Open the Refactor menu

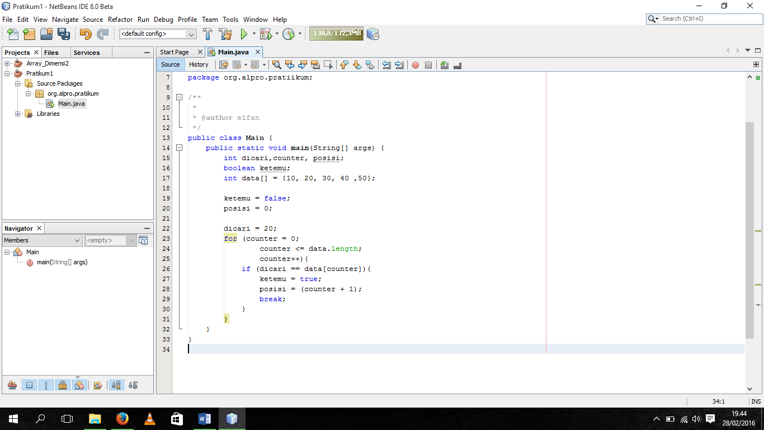point(120,19)
